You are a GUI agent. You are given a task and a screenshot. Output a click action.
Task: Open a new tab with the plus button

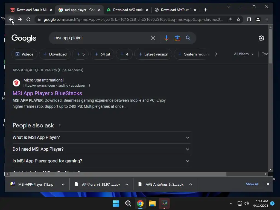pyautogui.click(x=205, y=10)
